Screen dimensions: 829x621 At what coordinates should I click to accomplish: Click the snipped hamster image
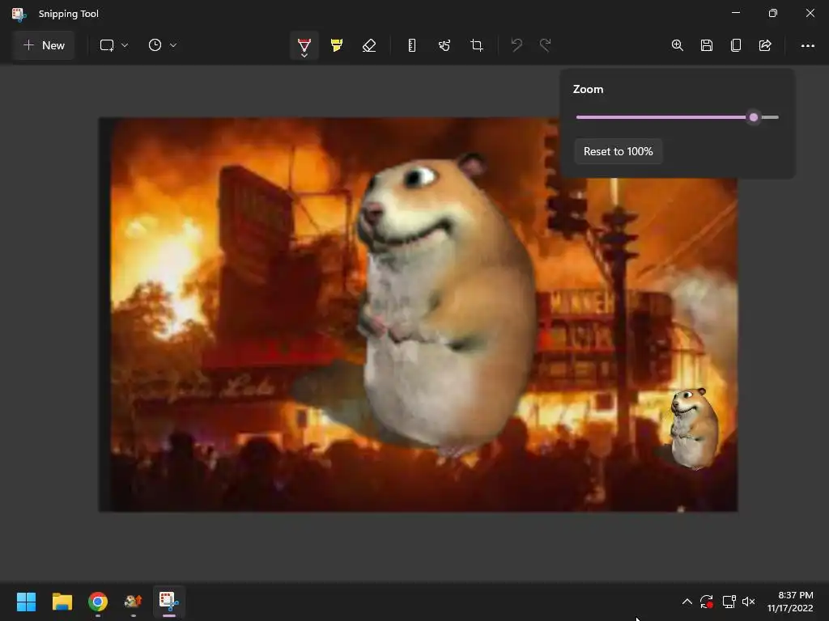[x=418, y=315]
